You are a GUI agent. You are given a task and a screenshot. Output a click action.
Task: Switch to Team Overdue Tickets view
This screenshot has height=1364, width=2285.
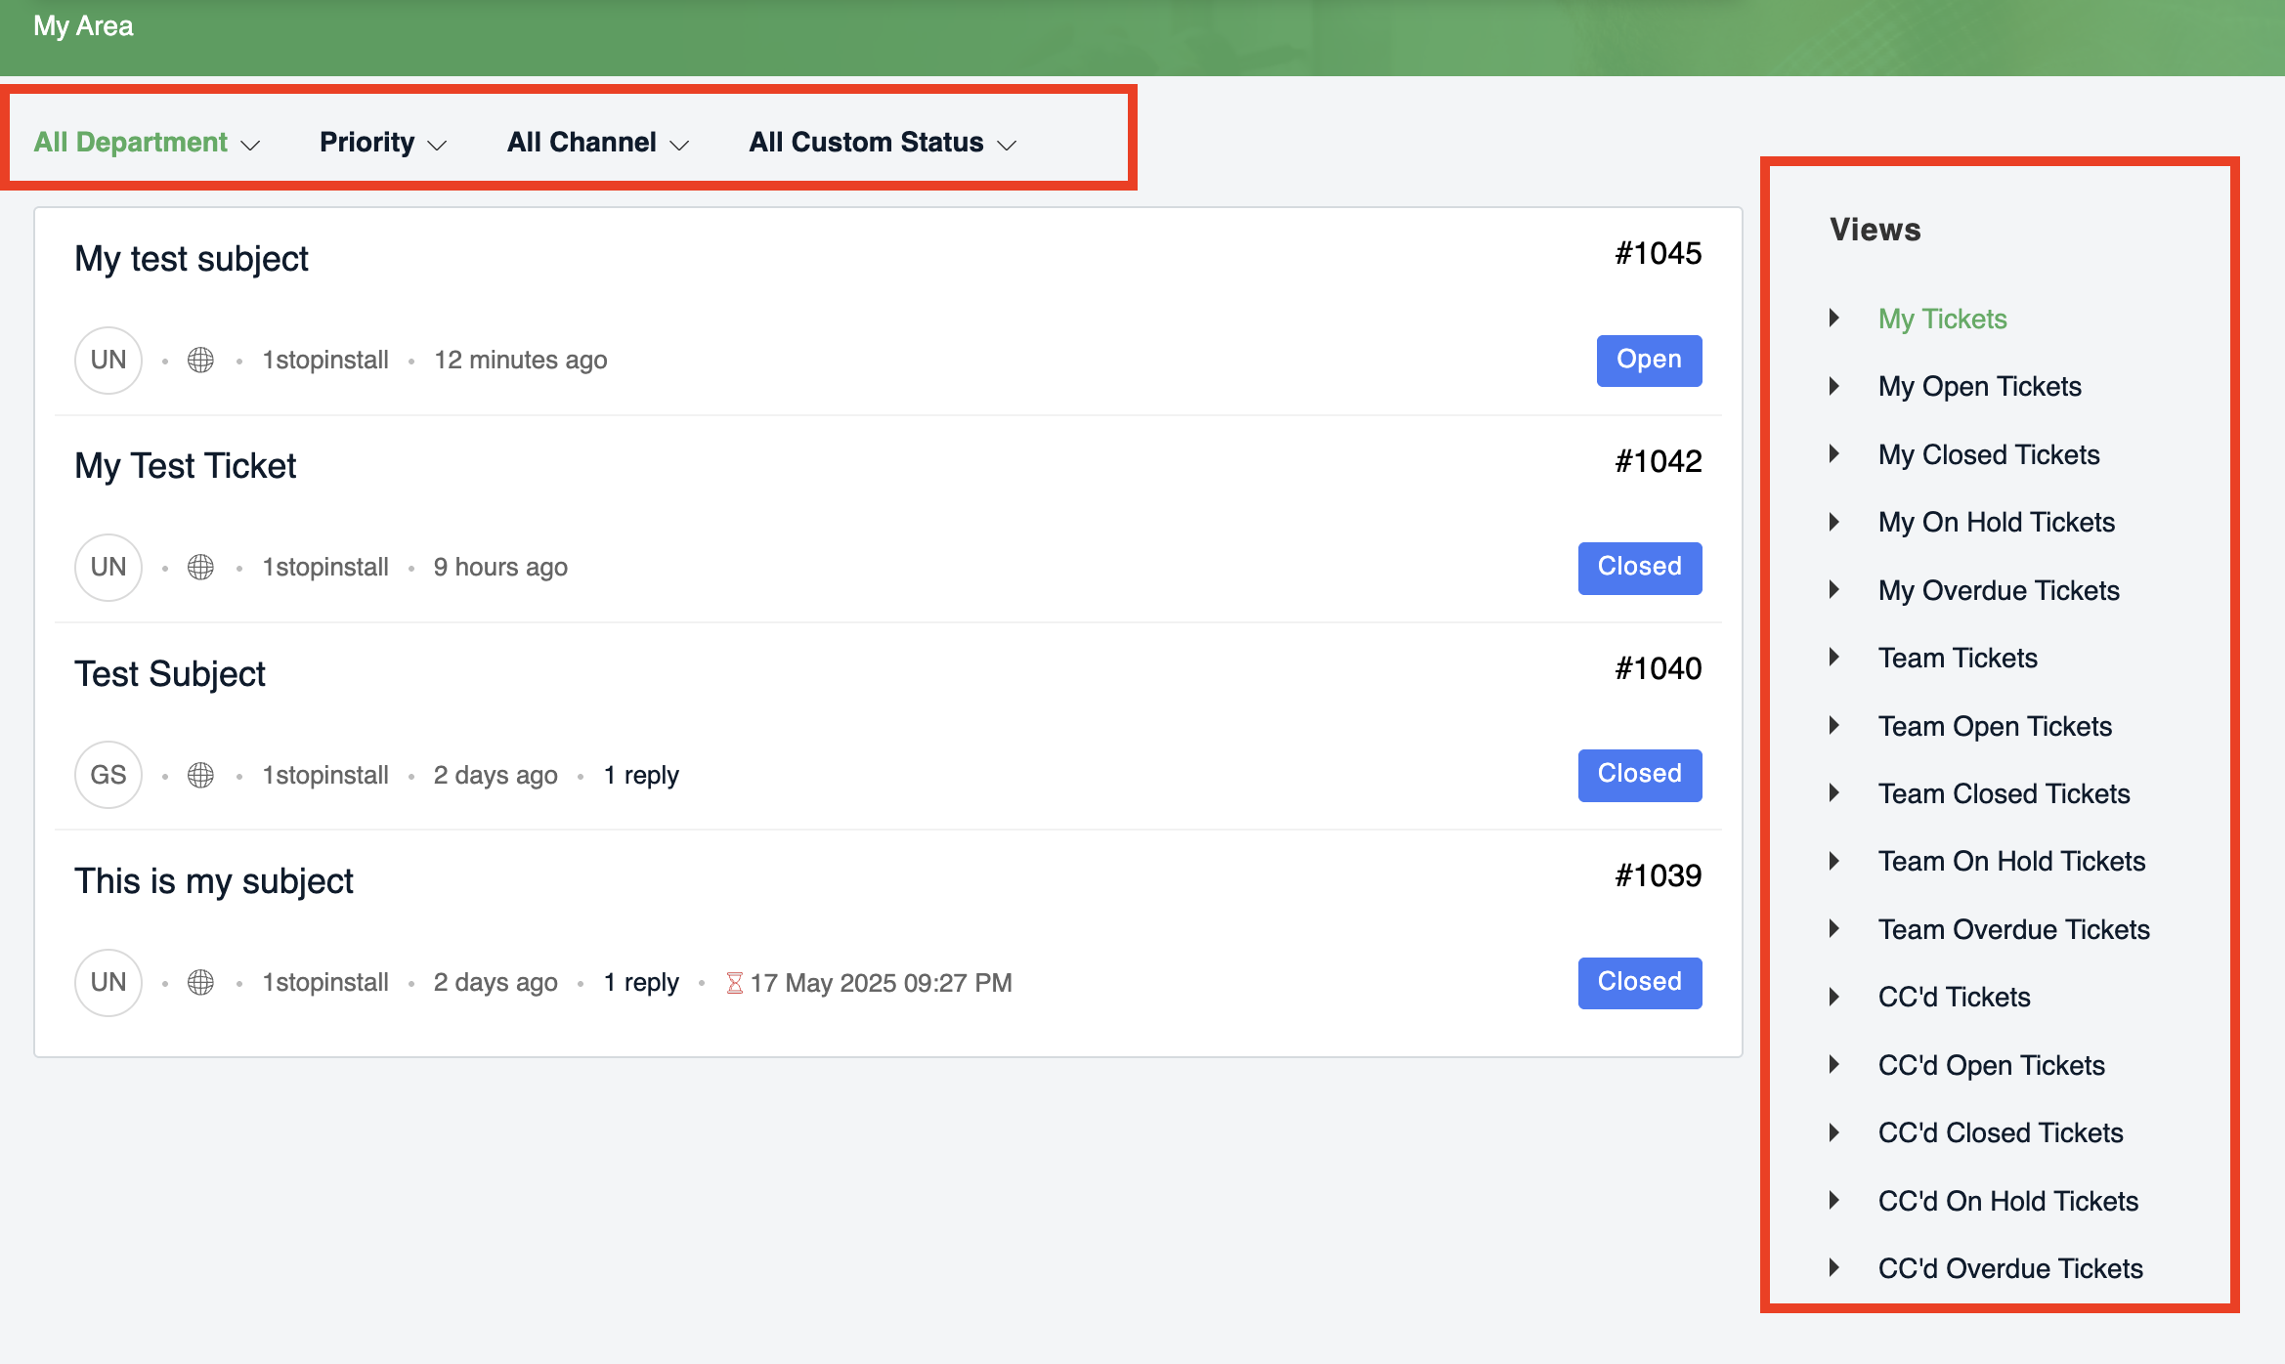pyautogui.click(x=2013, y=929)
